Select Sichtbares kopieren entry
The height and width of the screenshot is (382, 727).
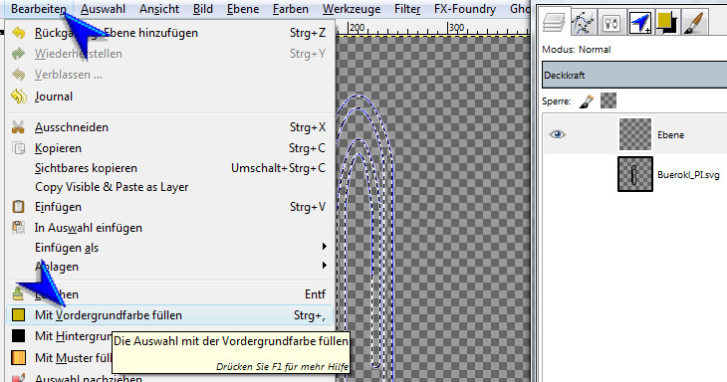(87, 168)
